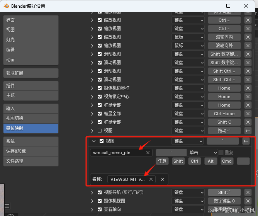Open 键盘 type dropdown of expanded 视图
The height and width of the screenshot is (216, 258).
pyautogui.click(x=187, y=141)
